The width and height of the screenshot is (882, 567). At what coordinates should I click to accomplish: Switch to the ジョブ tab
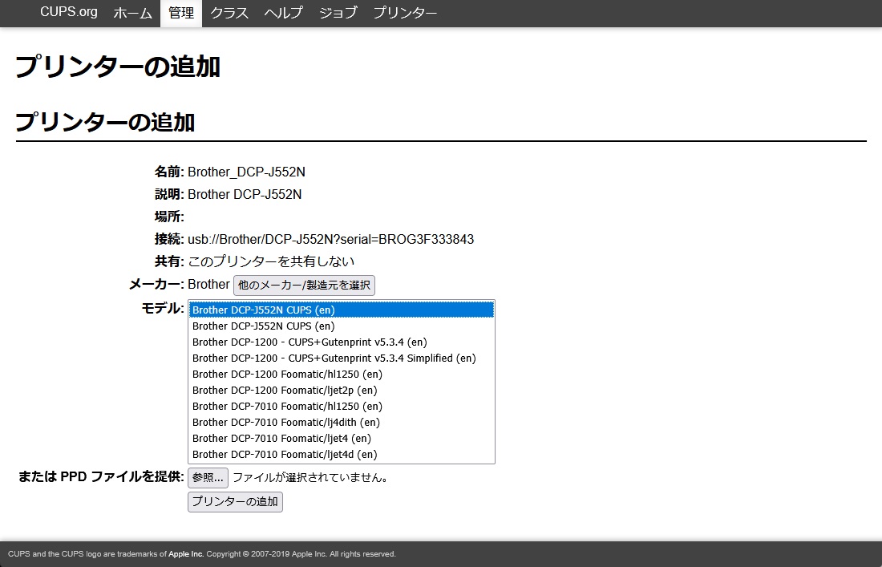338,12
